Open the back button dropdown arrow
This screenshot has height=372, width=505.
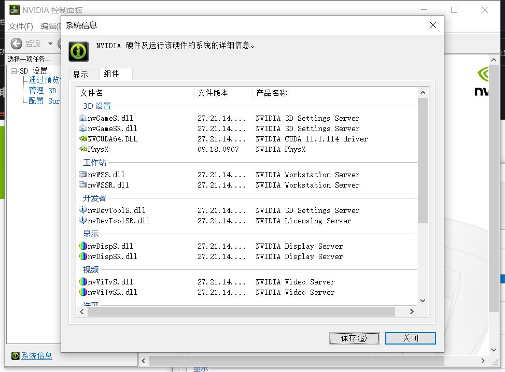pos(50,44)
